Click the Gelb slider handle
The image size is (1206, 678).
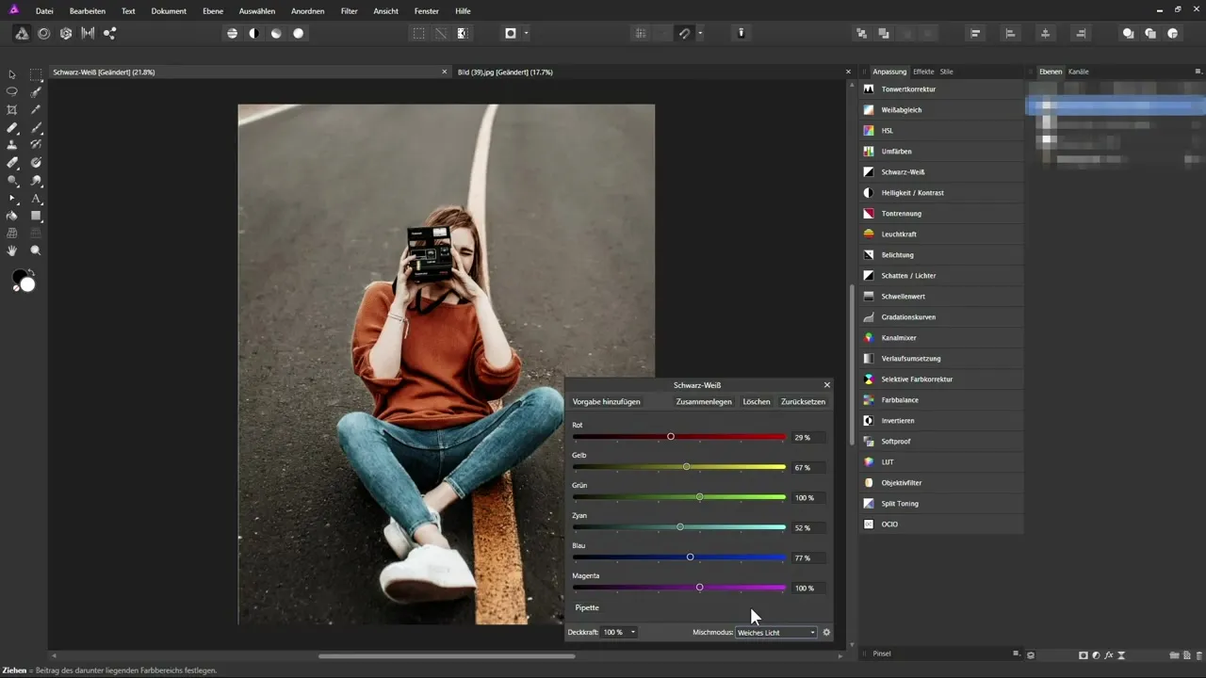[686, 467]
